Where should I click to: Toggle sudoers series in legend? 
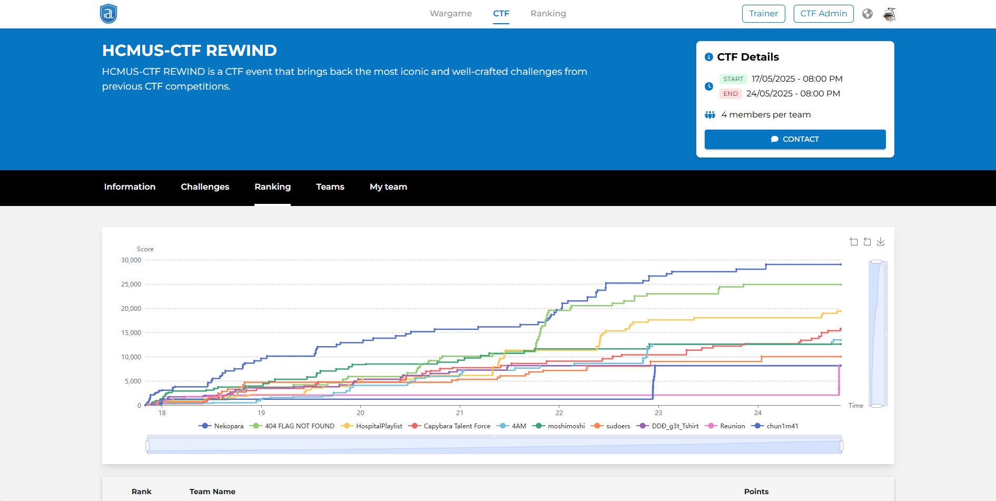coord(610,426)
